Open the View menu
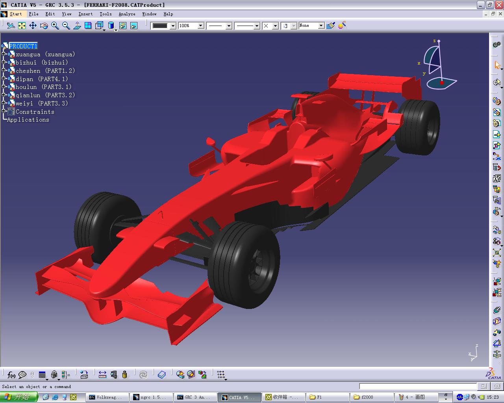 click(67, 14)
